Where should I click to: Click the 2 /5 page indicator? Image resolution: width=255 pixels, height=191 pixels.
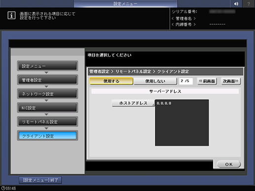click(185, 81)
